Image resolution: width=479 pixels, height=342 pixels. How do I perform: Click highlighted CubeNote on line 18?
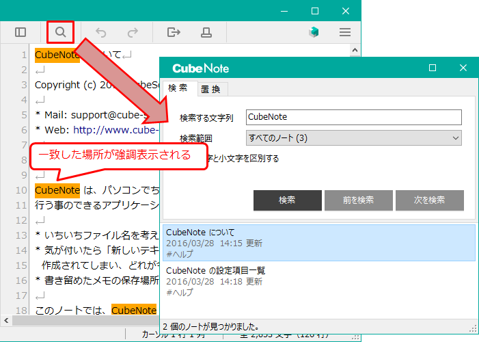pyautogui.click(x=134, y=311)
